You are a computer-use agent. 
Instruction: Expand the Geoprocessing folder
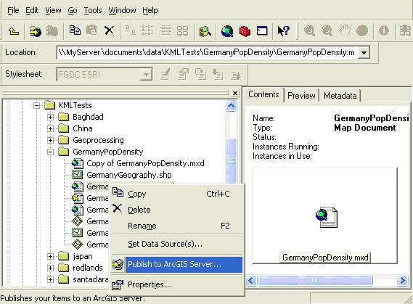(50, 140)
